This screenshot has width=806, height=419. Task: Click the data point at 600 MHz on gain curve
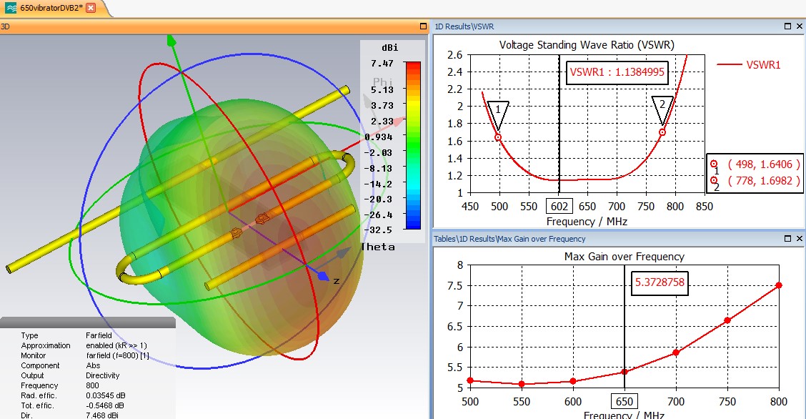coord(573,382)
